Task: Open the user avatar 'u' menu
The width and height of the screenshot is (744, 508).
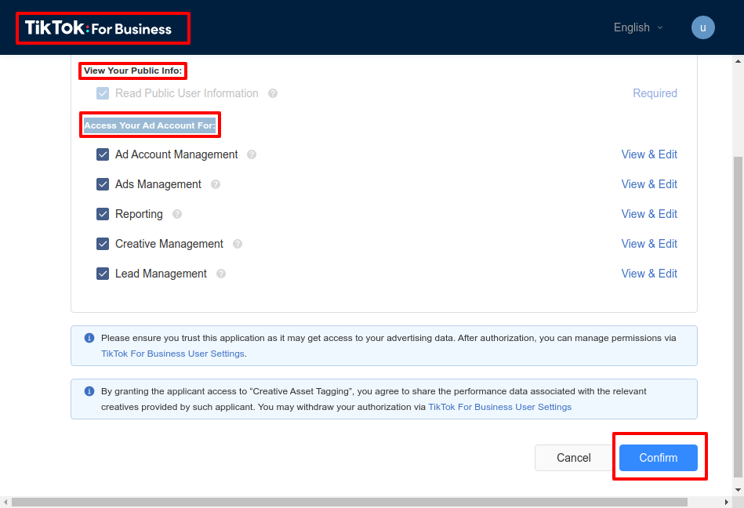Action: [x=702, y=27]
